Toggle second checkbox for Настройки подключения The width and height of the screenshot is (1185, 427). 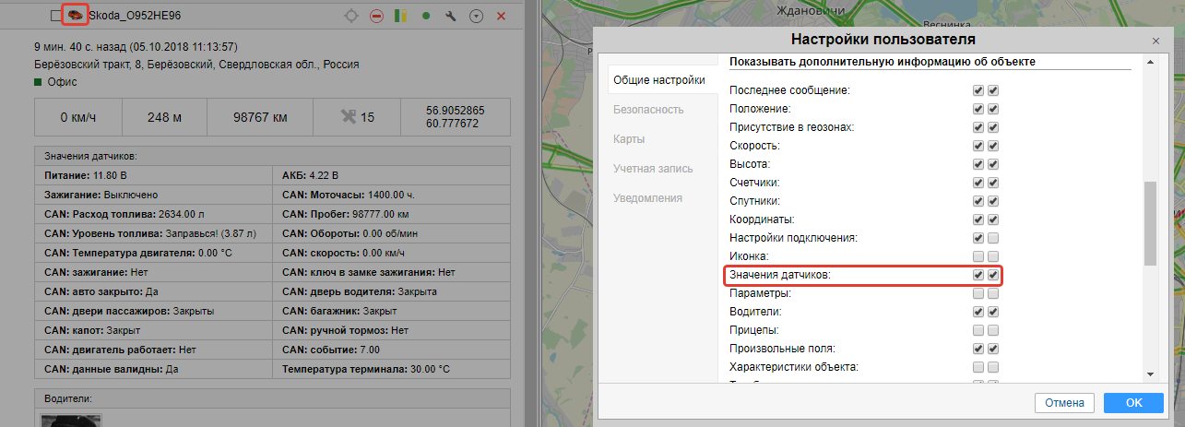(993, 238)
